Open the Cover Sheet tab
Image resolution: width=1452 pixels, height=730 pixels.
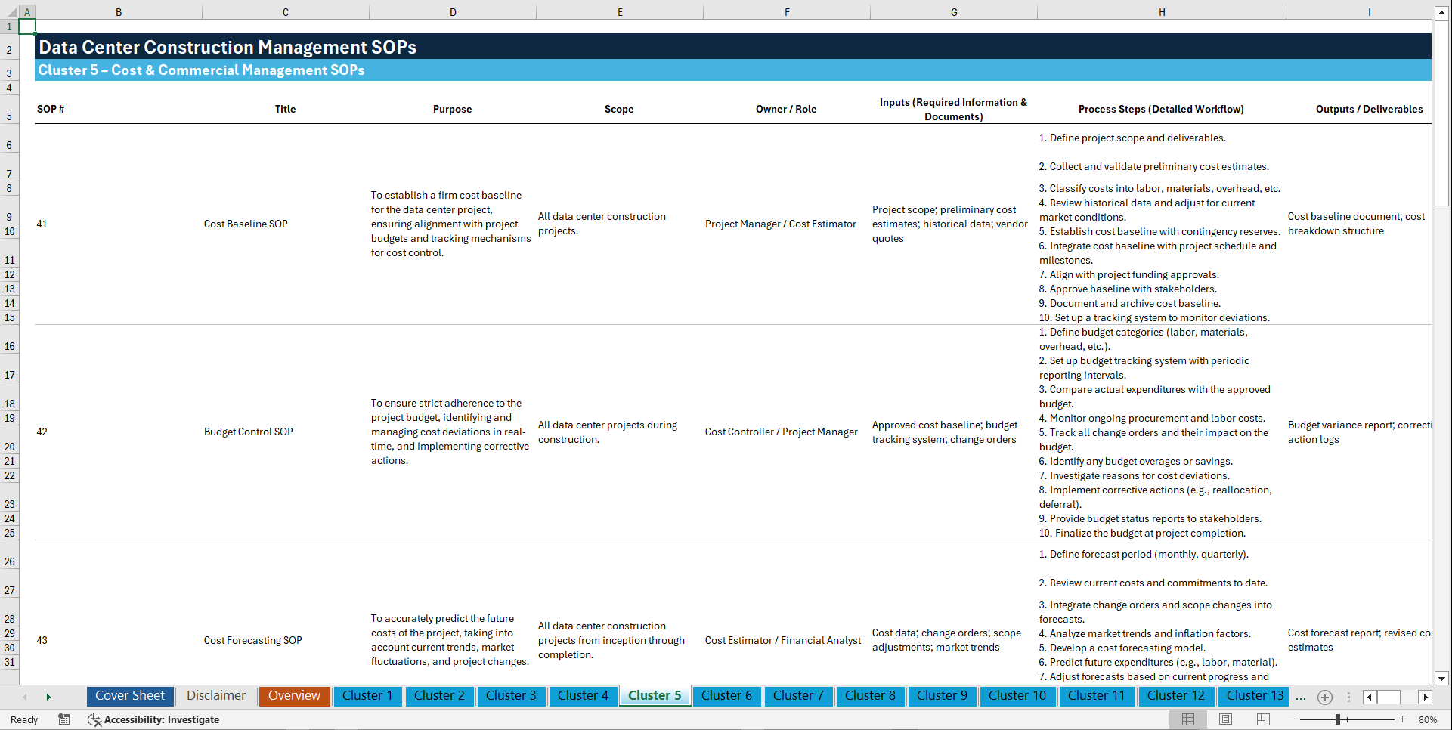tap(129, 696)
